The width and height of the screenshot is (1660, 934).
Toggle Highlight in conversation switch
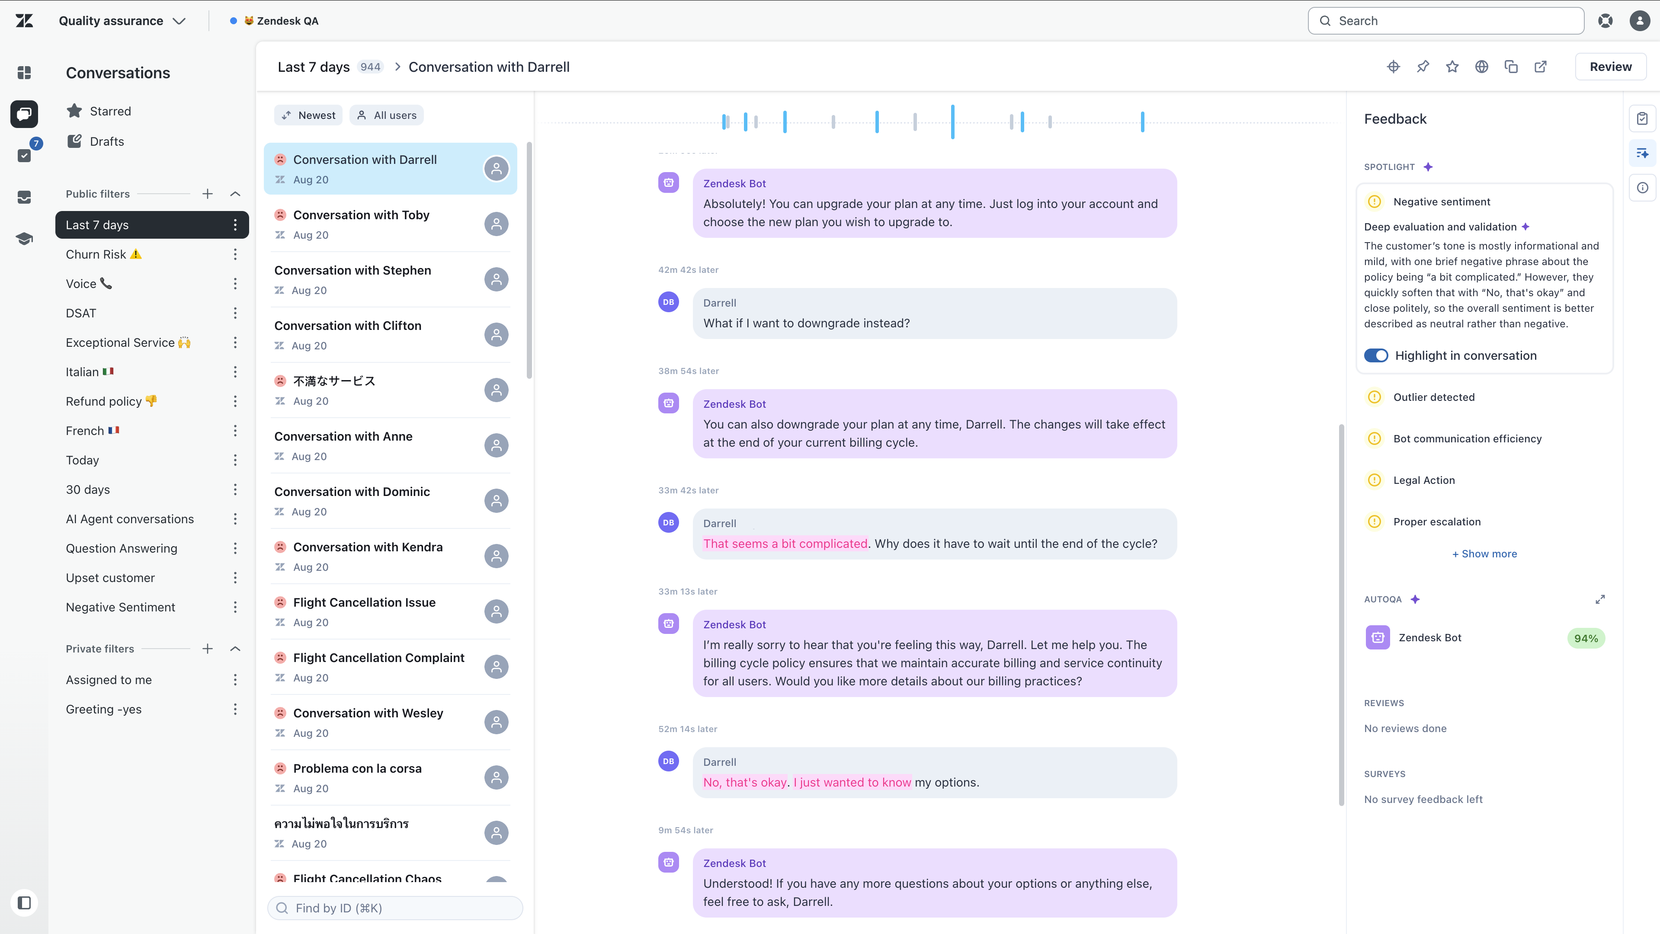1376,355
